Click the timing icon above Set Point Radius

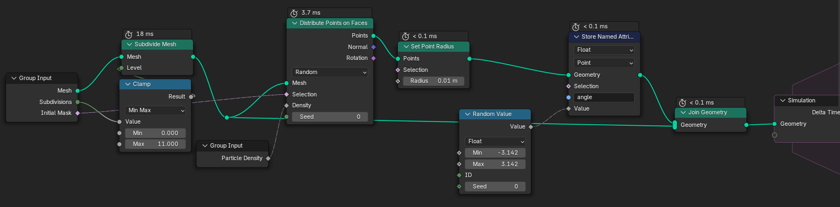coord(405,36)
